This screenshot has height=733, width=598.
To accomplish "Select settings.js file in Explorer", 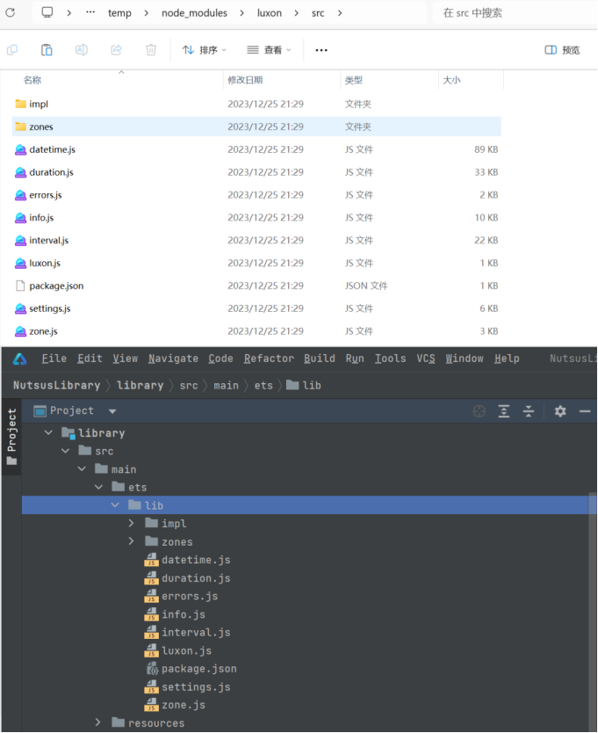I will click(256, 308).
